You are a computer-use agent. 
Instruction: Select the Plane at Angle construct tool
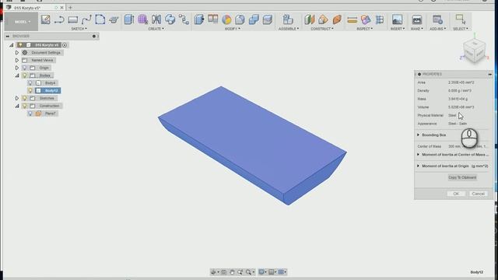tap(323, 19)
